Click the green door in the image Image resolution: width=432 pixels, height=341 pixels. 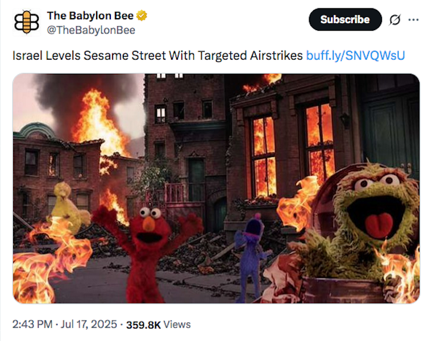point(390,132)
